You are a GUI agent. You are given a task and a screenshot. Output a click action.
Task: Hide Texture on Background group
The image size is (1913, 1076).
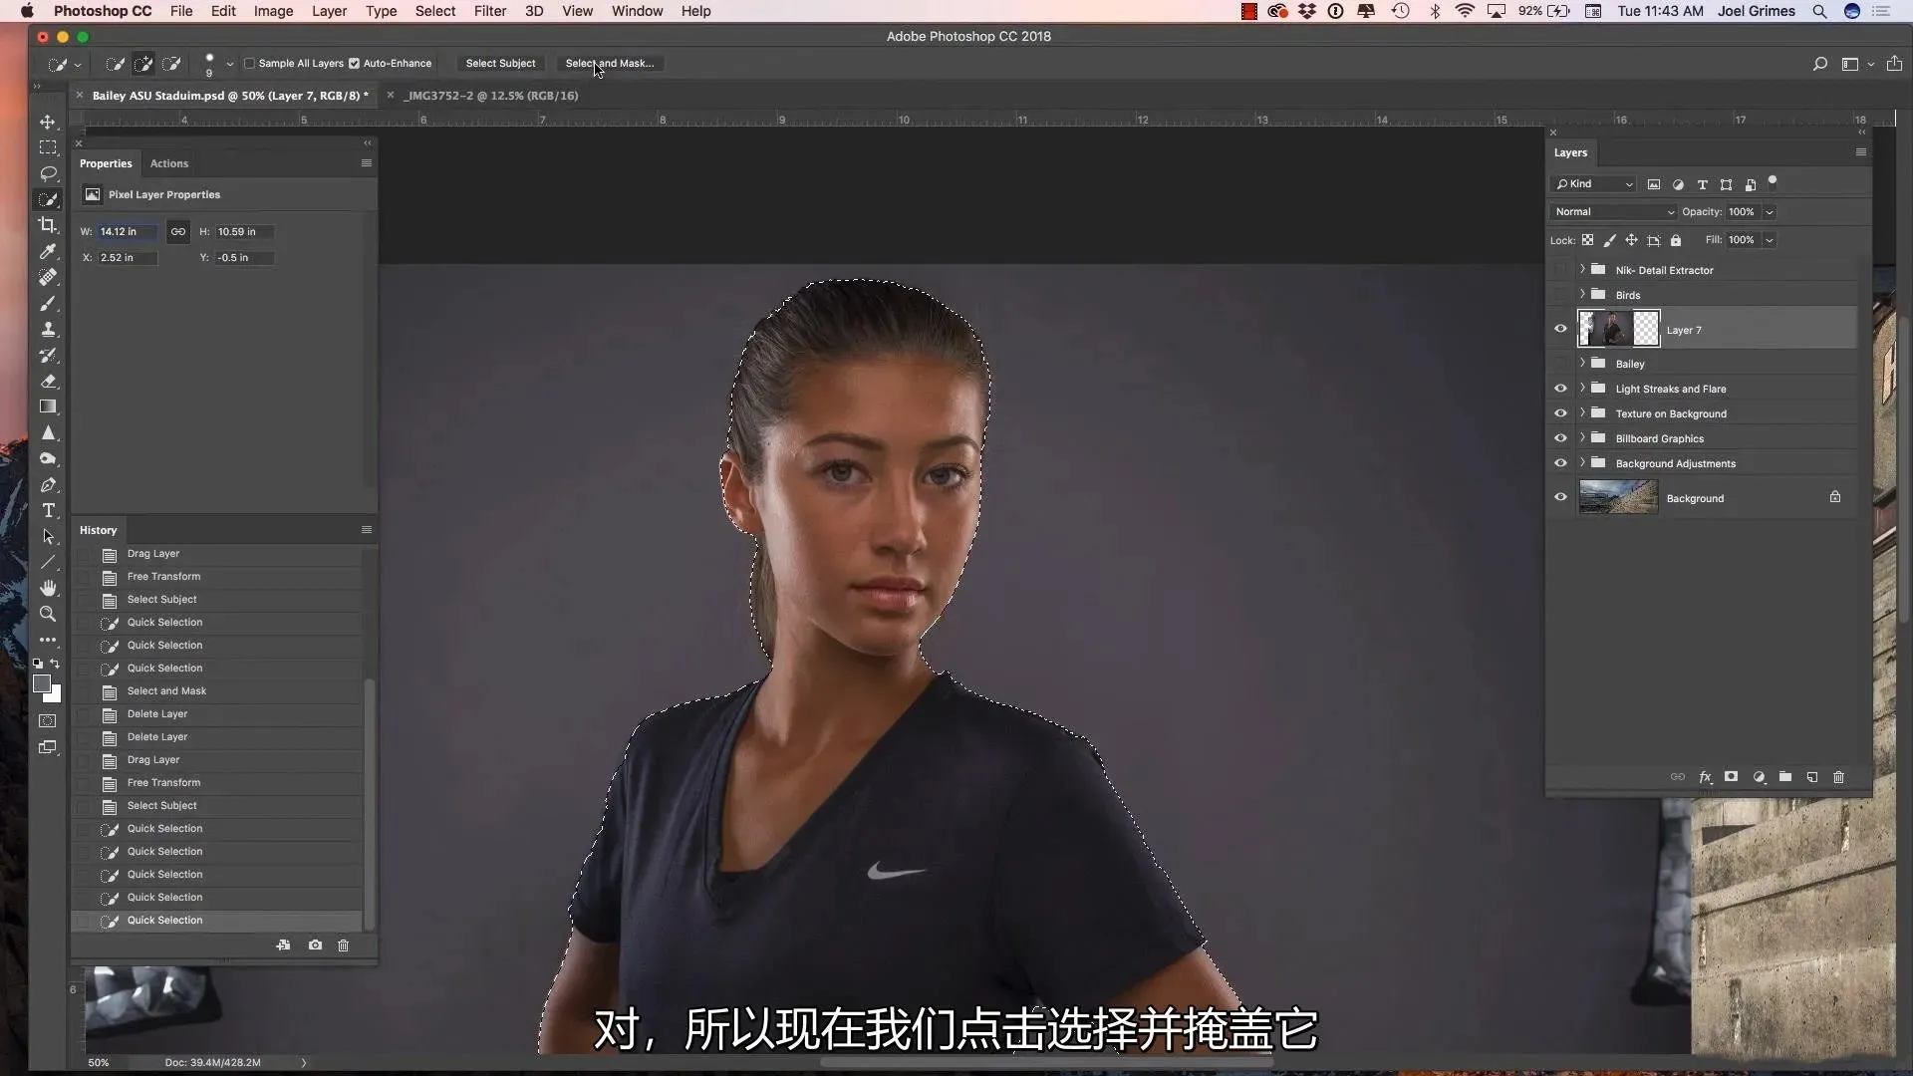(x=1560, y=413)
